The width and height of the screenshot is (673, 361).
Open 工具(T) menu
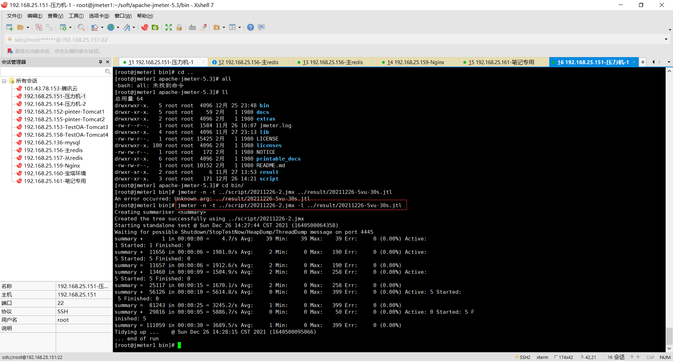(76, 16)
